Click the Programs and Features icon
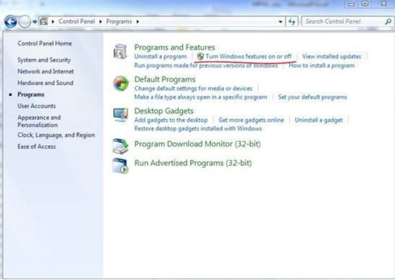Screen dimensions: 395x280 [121, 52]
